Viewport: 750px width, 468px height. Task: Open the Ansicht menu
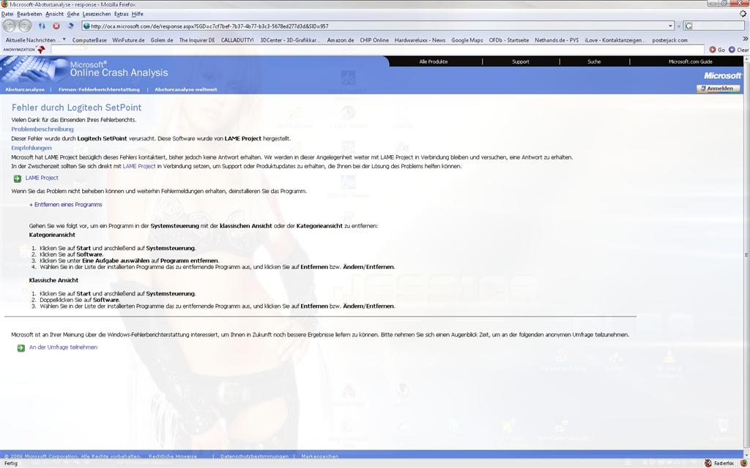pyautogui.click(x=54, y=14)
